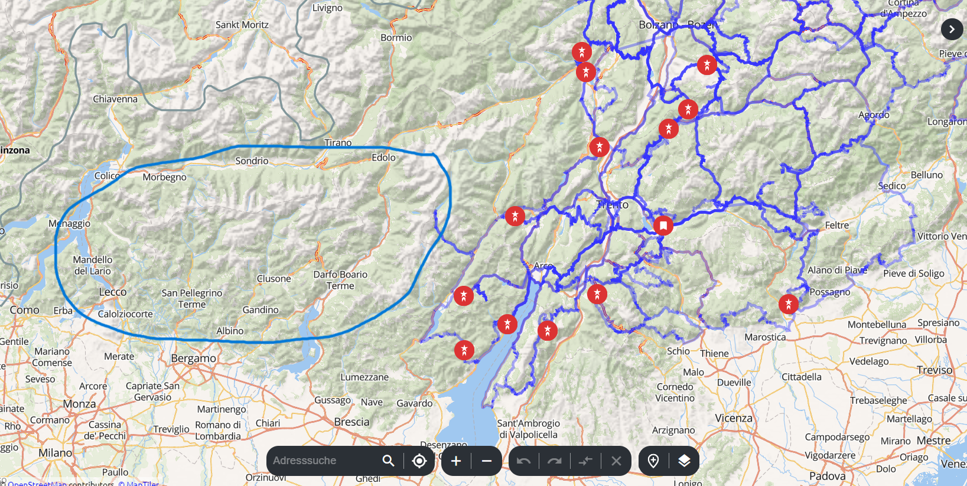The width and height of the screenshot is (967, 486).
Task: Select the star marker west of Trento
Action: (515, 216)
